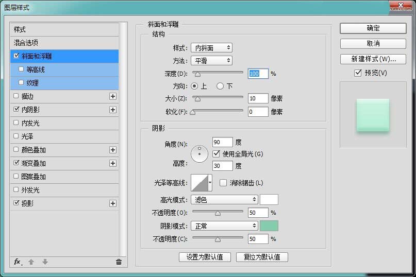Screen dimensions: 416x277
Task: Select the 下 direction radio button
Action: point(220,86)
